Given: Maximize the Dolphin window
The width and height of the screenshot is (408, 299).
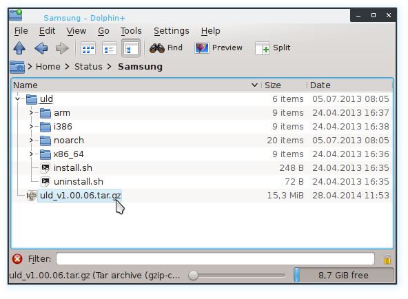Looking at the screenshot, I should (374, 15).
